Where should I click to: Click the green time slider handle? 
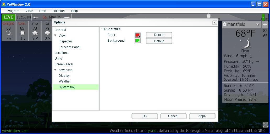263,17
